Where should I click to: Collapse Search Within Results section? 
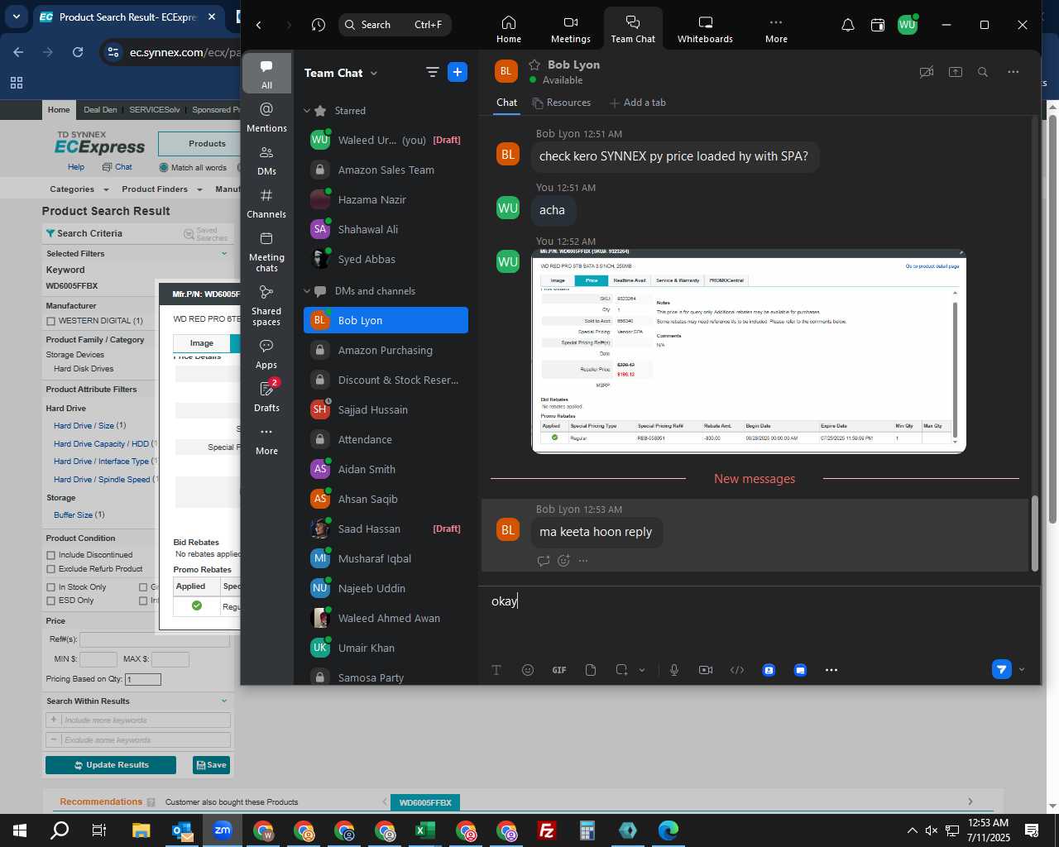tap(224, 701)
